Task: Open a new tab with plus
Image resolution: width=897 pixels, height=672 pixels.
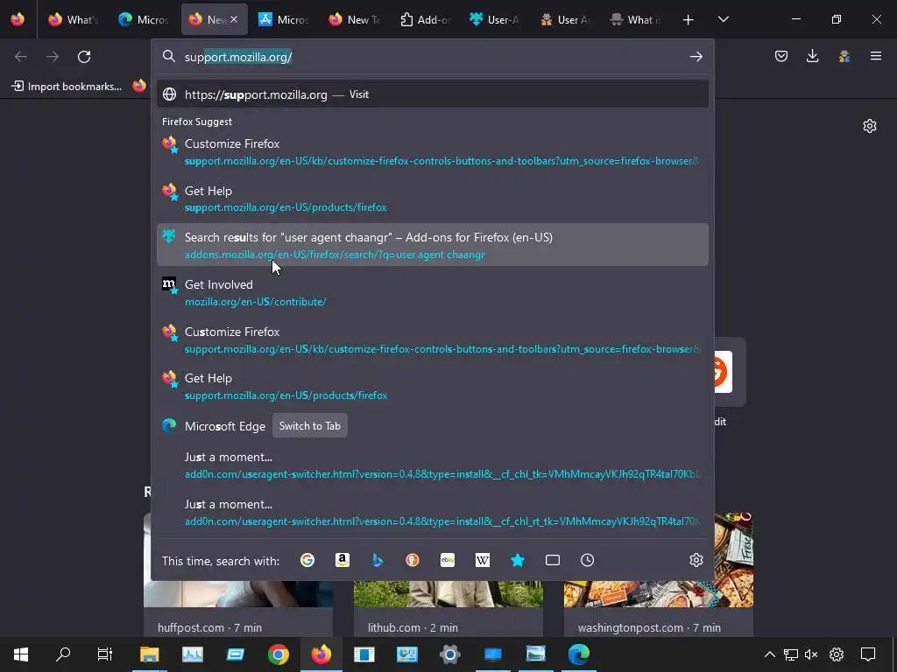Action: [689, 20]
